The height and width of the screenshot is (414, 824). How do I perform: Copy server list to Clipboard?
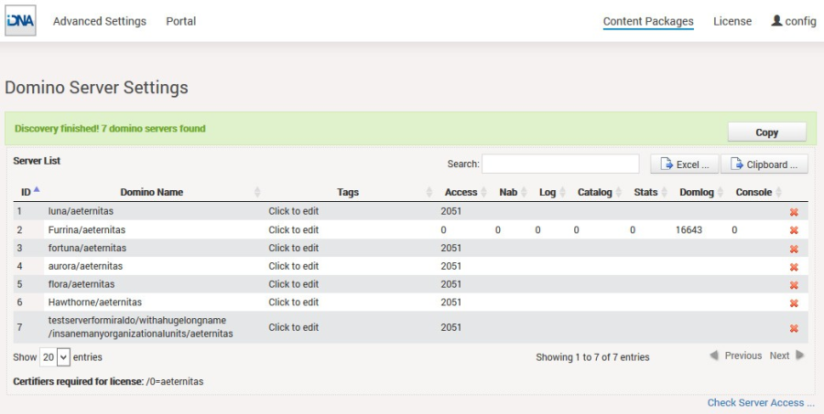coord(764,165)
